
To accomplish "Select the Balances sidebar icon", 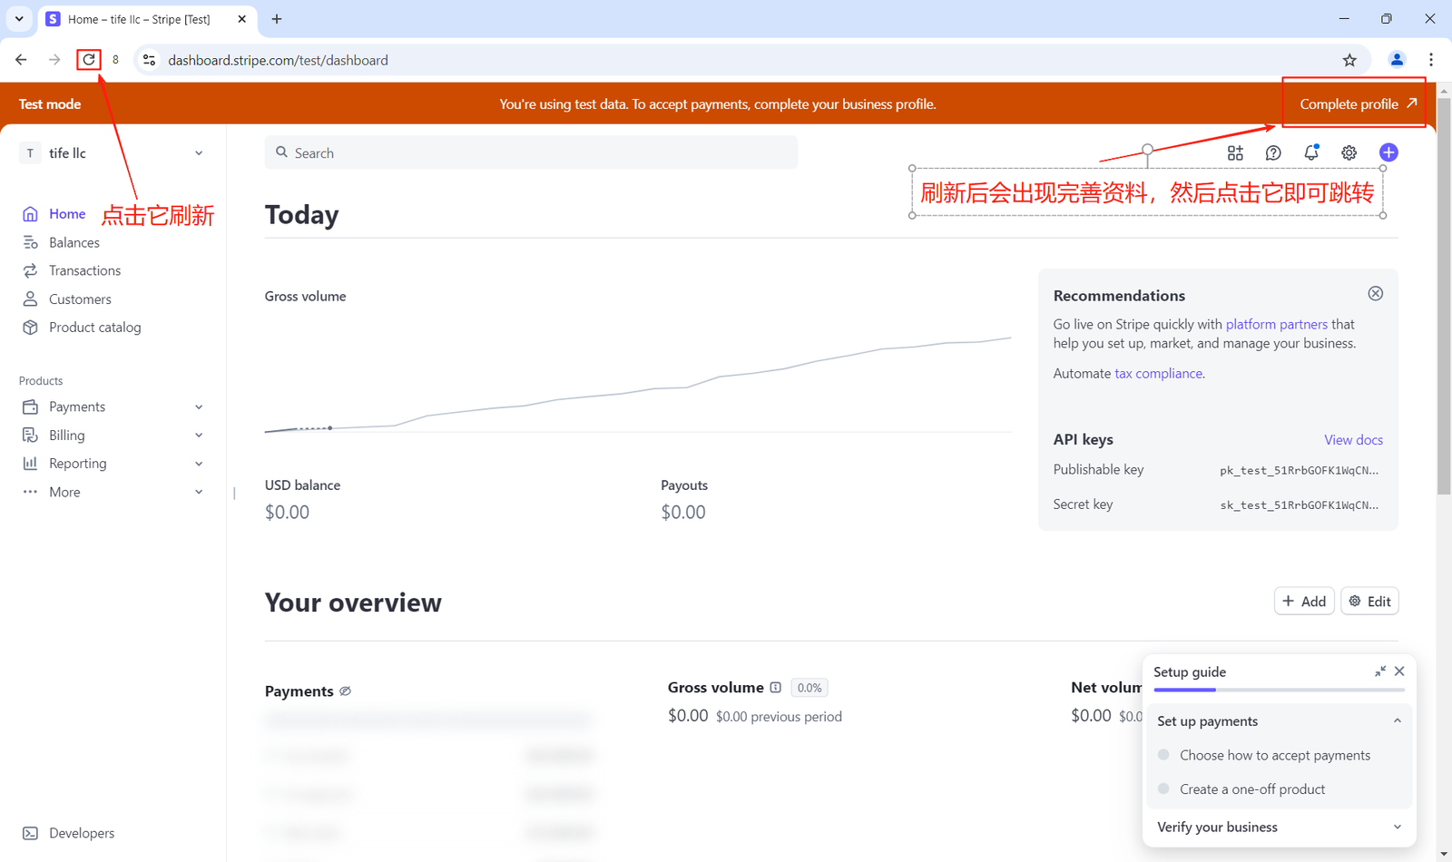I will point(30,242).
